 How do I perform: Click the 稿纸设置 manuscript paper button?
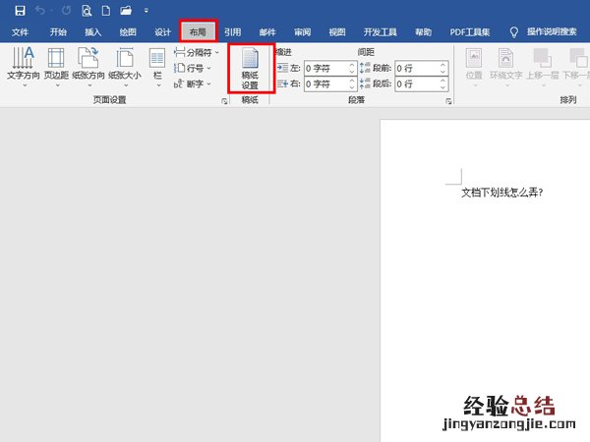click(x=250, y=67)
